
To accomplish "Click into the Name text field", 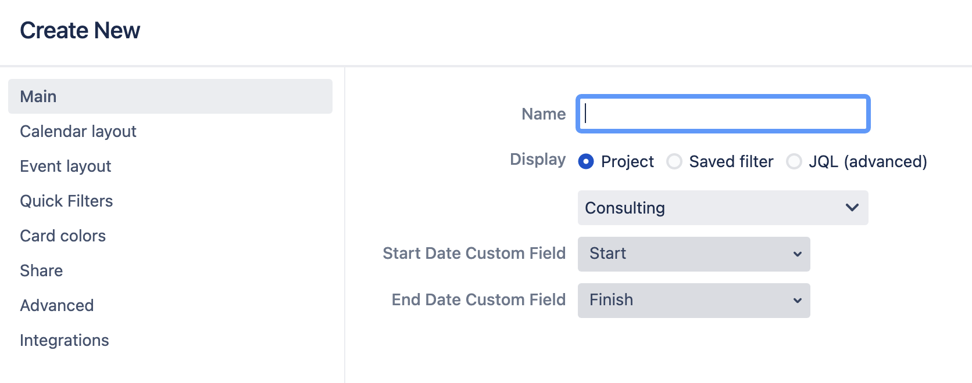I will pos(723,114).
